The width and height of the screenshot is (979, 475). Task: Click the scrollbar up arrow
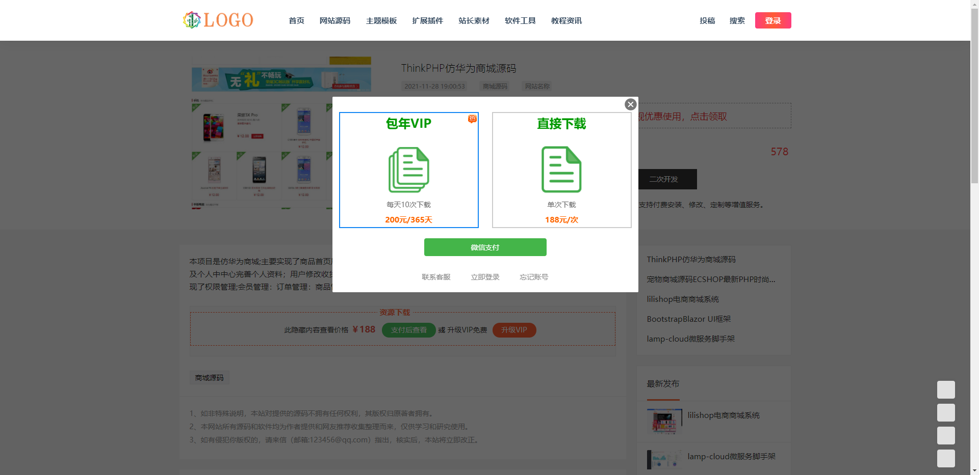click(x=974, y=4)
